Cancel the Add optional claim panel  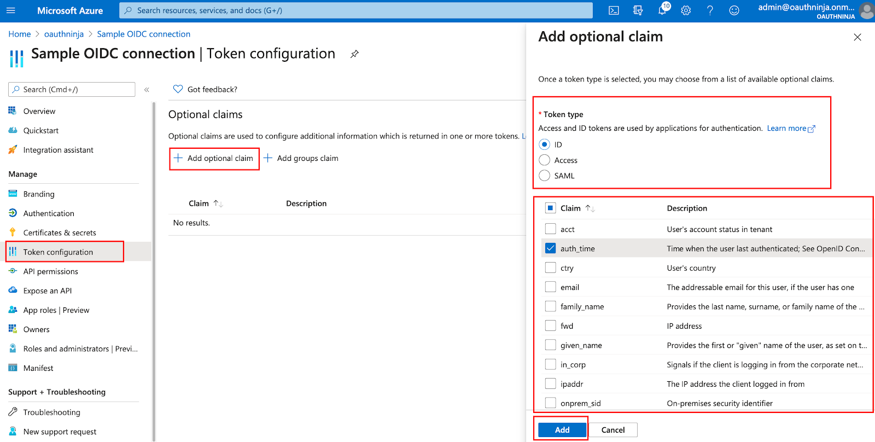pyautogui.click(x=613, y=429)
